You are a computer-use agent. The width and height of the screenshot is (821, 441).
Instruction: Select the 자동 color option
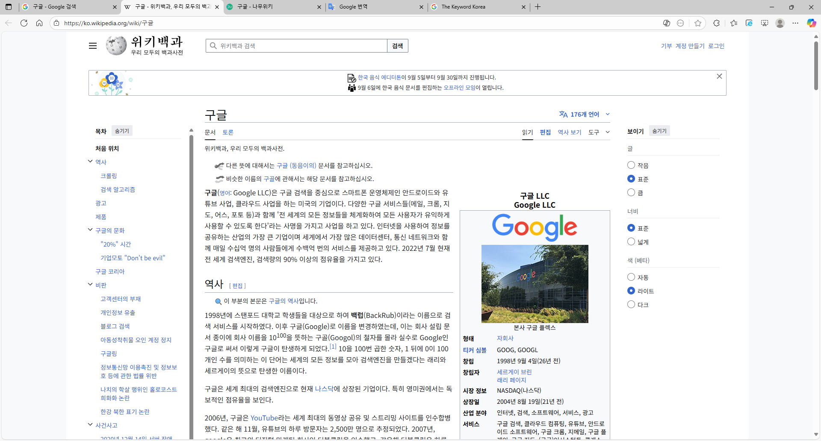(631, 277)
